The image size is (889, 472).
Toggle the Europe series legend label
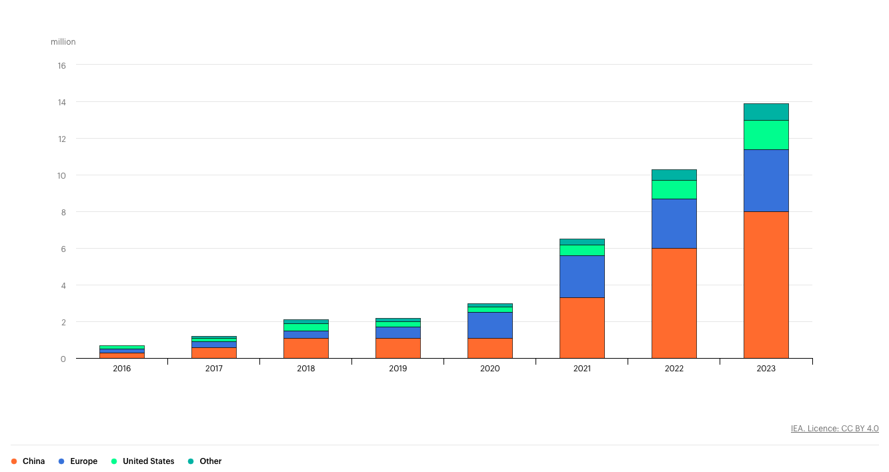click(83, 461)
